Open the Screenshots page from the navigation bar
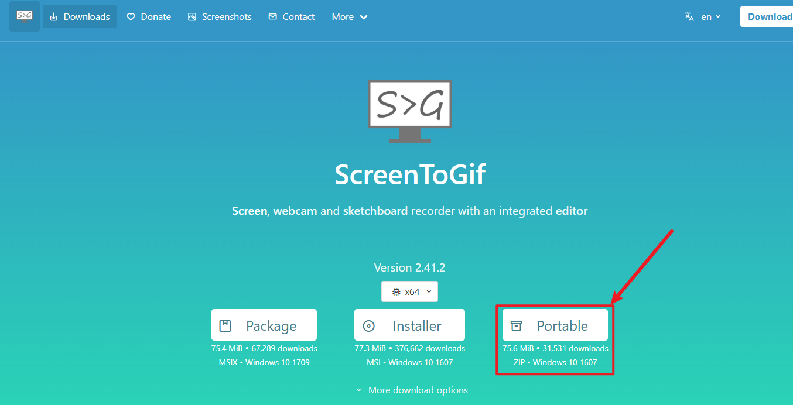Image resolution: width=793 pixels, height=405 pixels. coord(220,16)
